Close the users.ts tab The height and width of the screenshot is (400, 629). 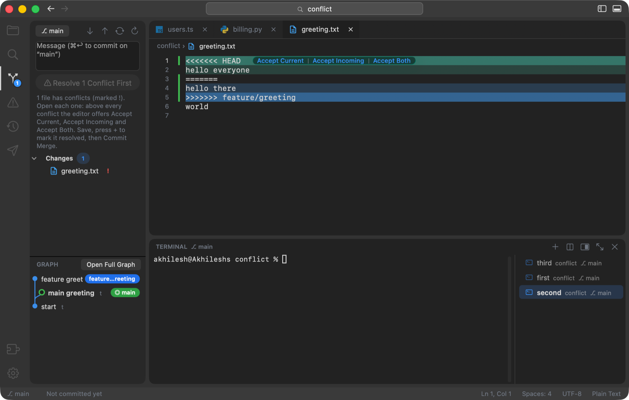(205, 29)
